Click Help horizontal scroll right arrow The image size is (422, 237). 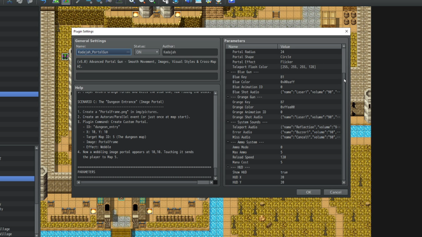point(211,182)
